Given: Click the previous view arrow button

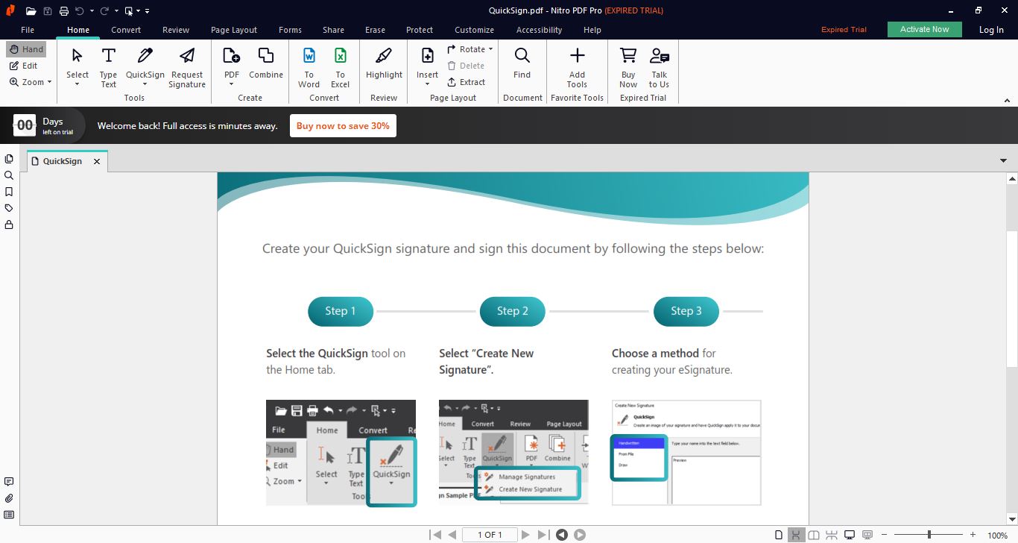Looking at the screenshot, I should coord(562,535).
